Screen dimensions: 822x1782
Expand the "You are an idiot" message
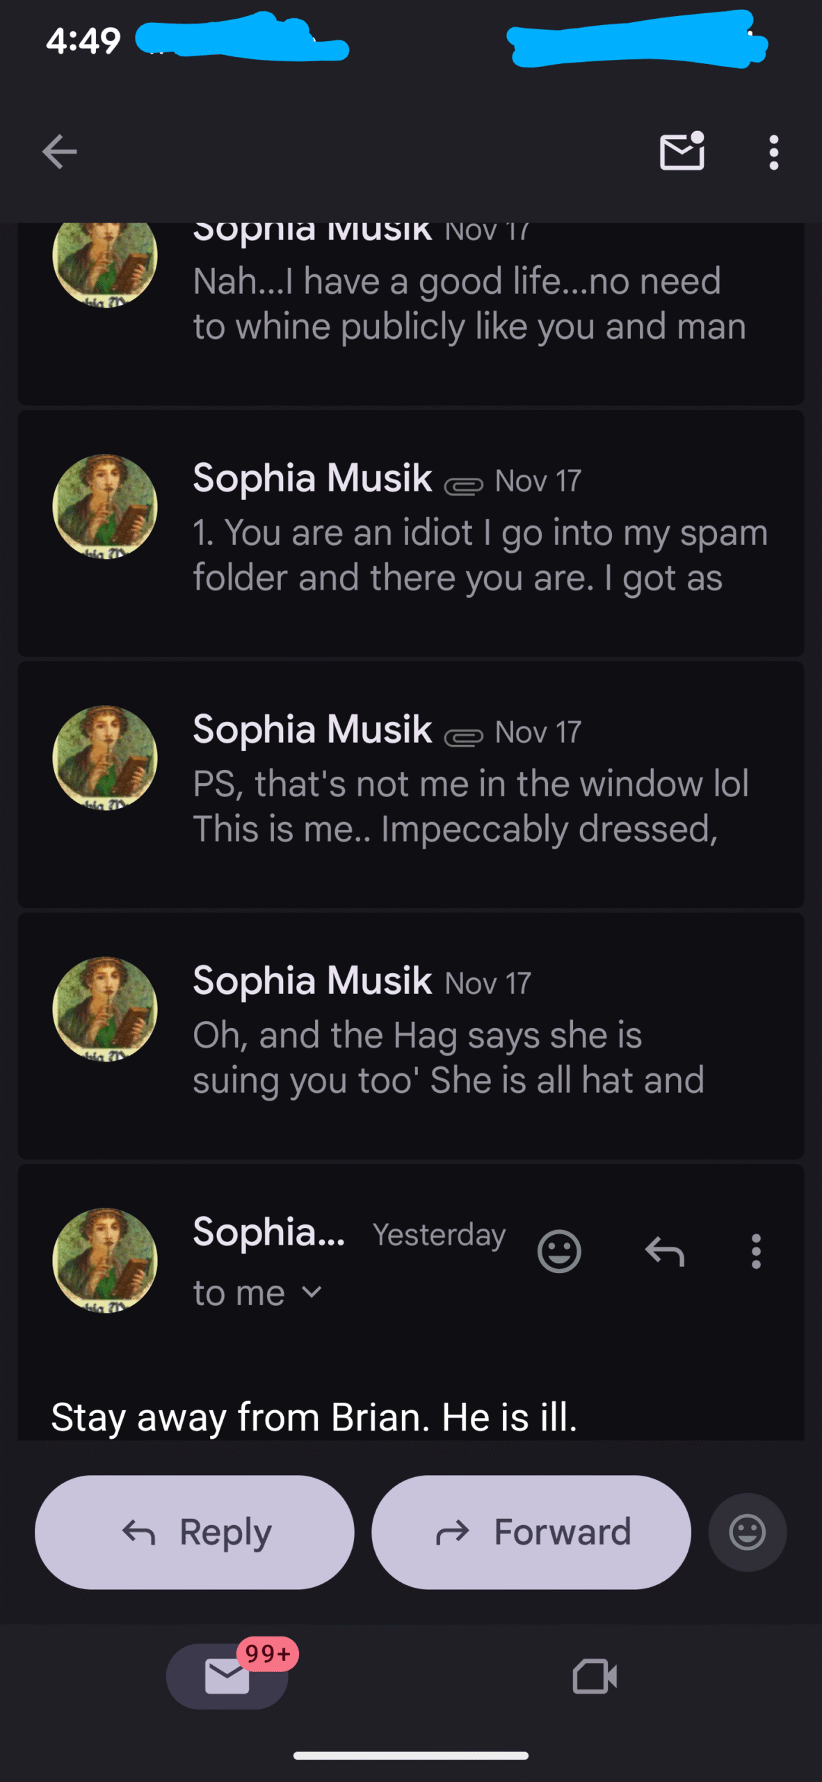pyautogui.click(x=480, y=555)
